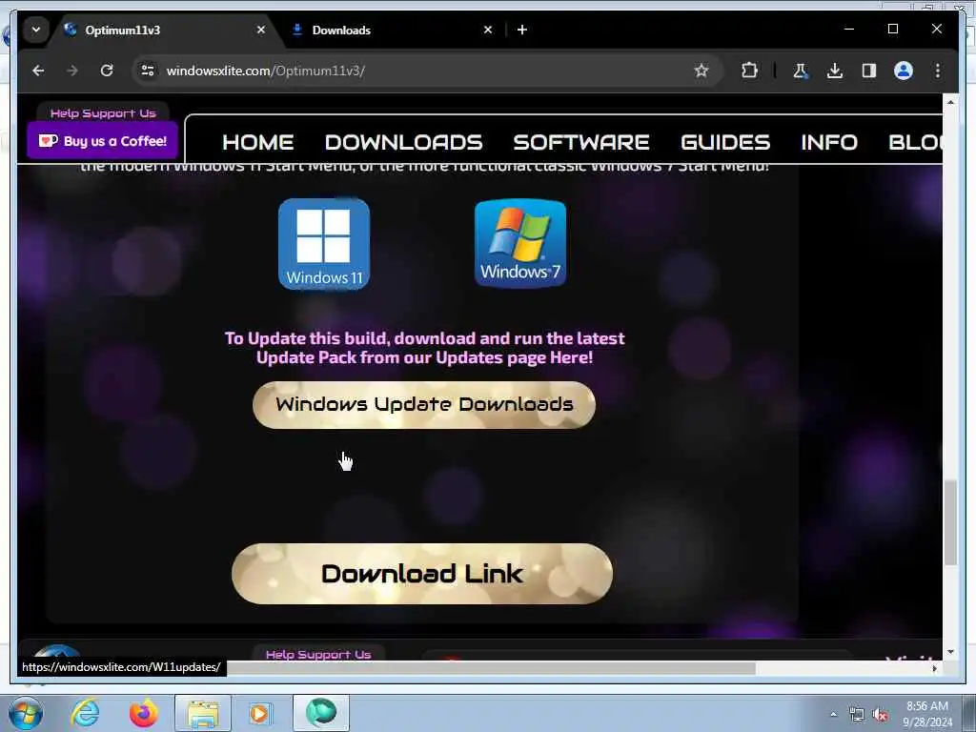
Task: Close the Downloads tab
Action: click(488, 30)
